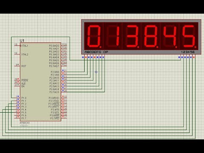
Task: Select the P1.7 pin label
Action: (x=24, y=118)
